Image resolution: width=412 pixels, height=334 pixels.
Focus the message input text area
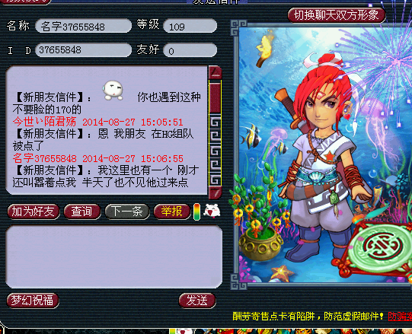114,256
